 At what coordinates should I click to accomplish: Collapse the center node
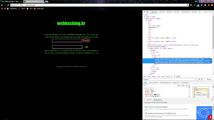tap(146, 20)
